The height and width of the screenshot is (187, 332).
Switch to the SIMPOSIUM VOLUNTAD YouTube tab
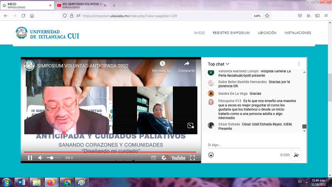pyautogui.click(x=82, y=5)
